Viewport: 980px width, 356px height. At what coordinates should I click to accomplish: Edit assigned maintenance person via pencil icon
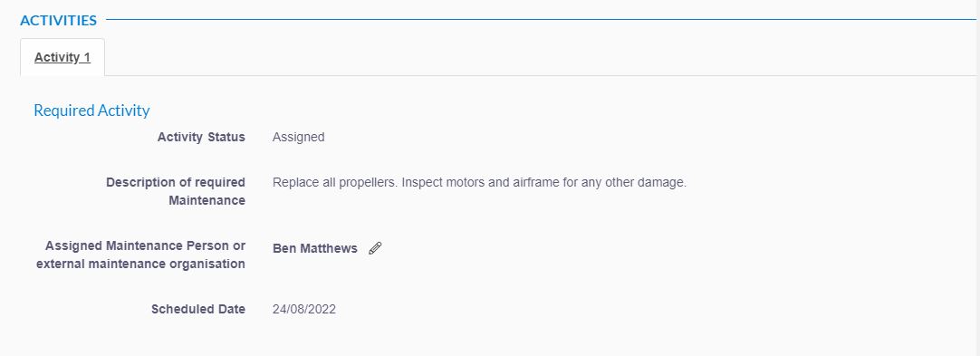[x=375, y=248]
